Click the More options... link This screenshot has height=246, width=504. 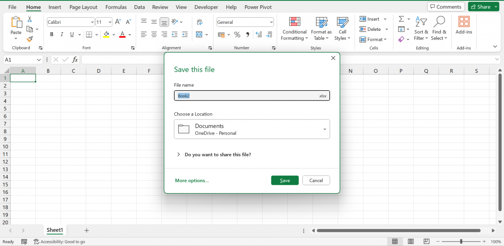192,180
